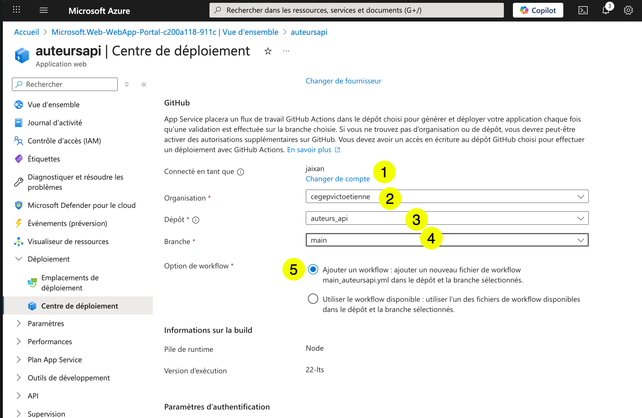Click the Changer de fournisseur link
The height and width of the screenshot is (418, 642).
[343, 81]
